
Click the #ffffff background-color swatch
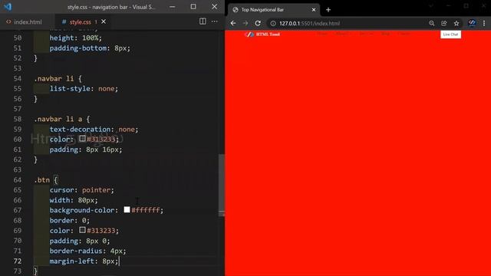[127, 209]
